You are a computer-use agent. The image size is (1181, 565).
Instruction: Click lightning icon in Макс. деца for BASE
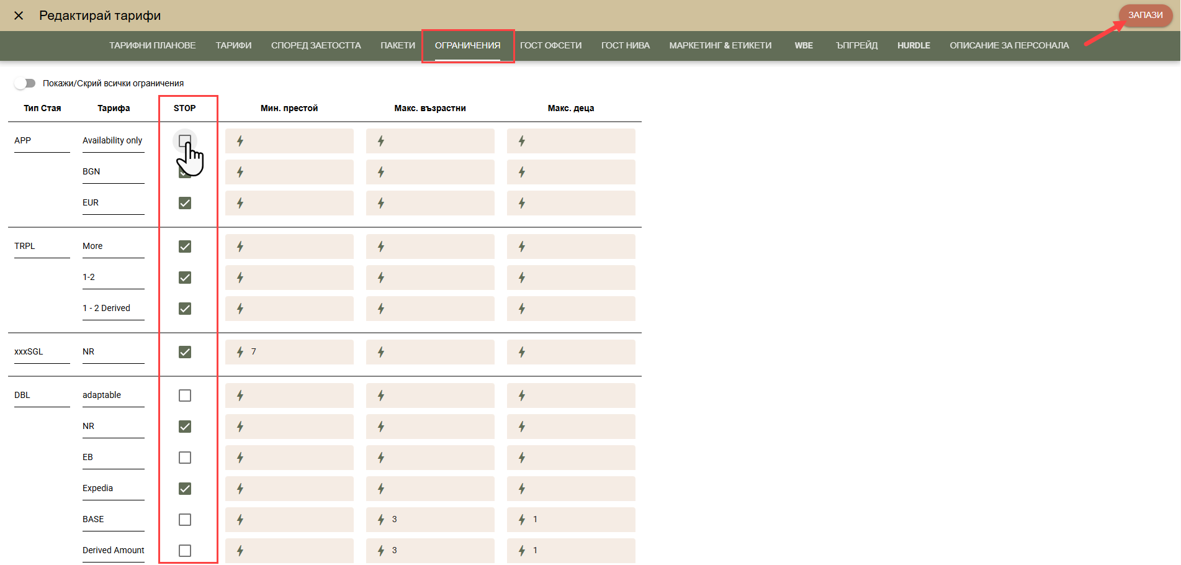(522, 520)
